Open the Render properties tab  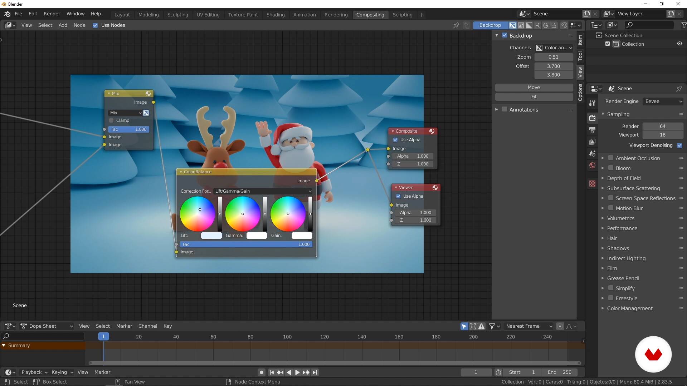[592, 118]
